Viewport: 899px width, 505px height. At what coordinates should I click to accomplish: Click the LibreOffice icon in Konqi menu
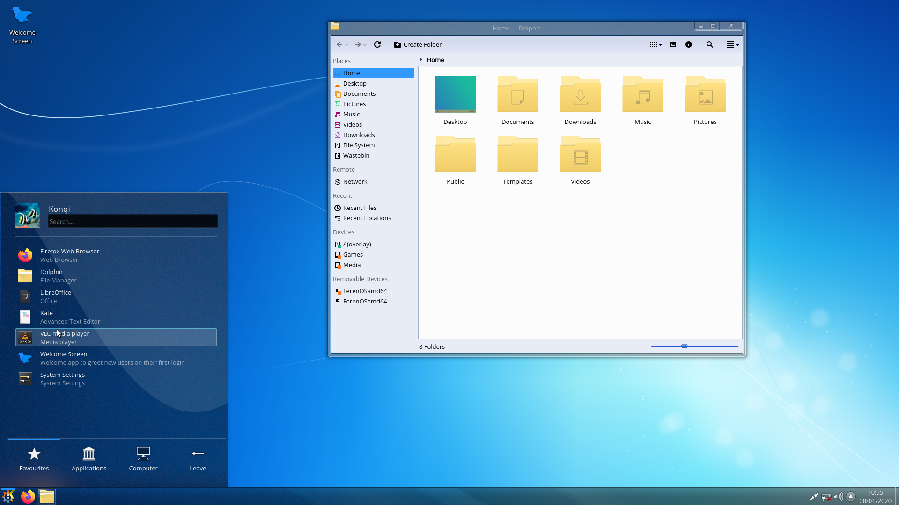(x=25, y=296)
